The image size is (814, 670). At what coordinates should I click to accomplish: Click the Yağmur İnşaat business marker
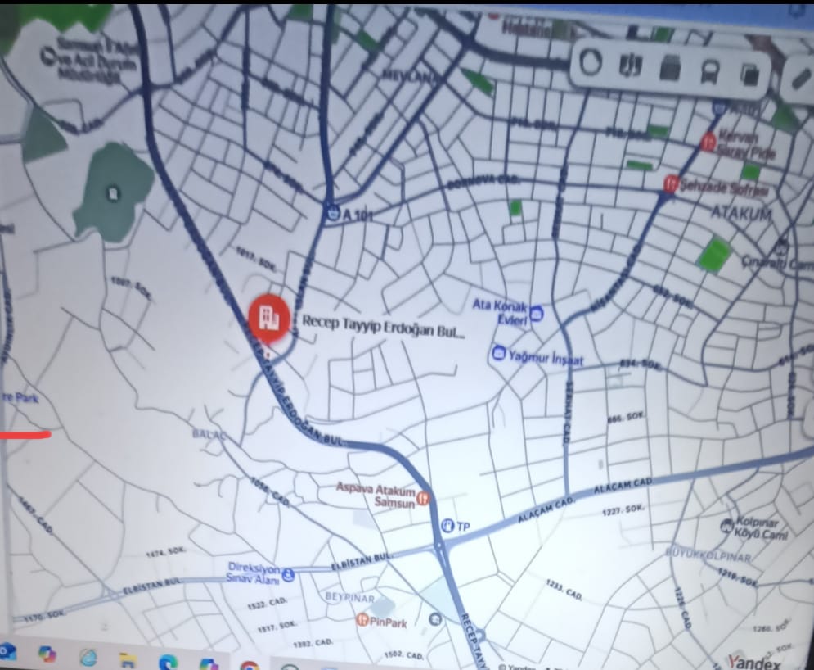click(x=498, y=354)
